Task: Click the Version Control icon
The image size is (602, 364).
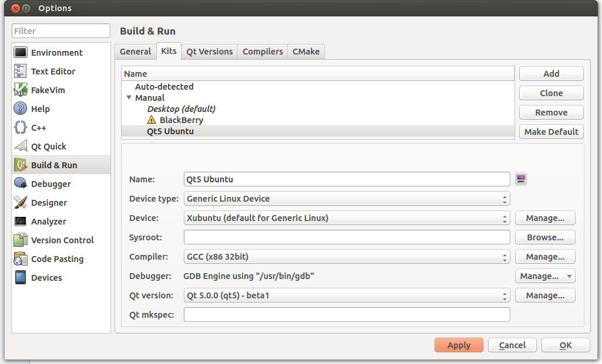Action: [21, 240]
